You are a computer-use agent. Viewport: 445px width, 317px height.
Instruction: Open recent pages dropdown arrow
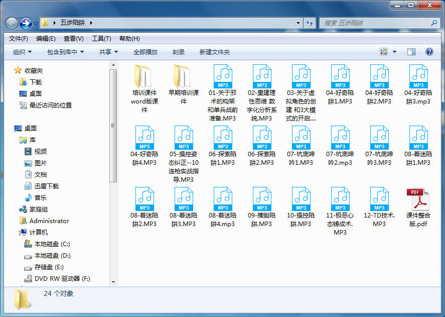click(x=36, y=23)
